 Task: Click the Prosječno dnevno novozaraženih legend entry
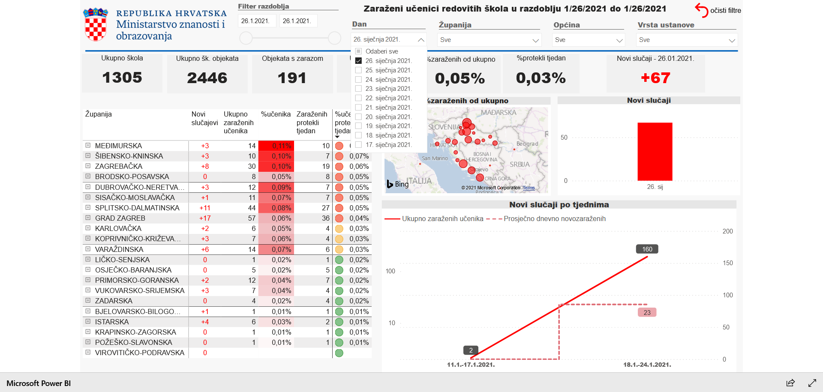coord(547,218)
